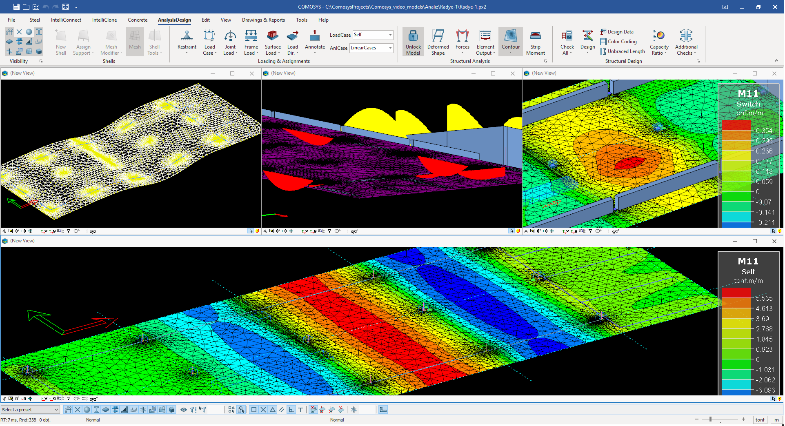Toggle I-beam frame visibility in ribbon
This screenshot has width=785, height=426.
click(x=39, y=32)
